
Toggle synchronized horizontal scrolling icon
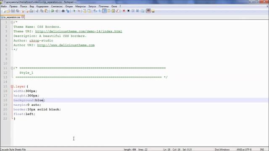click(x=89, y=11)
